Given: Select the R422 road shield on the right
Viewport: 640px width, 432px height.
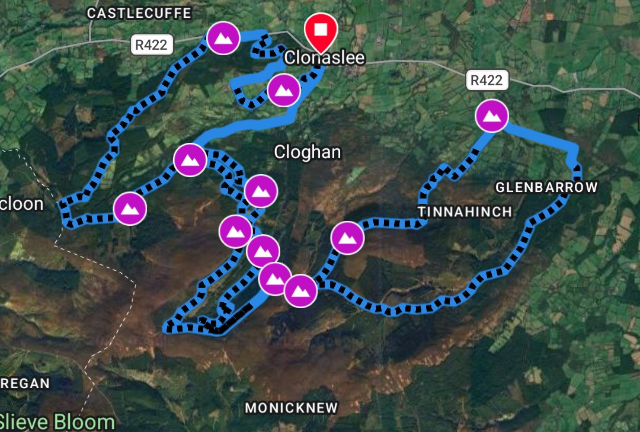Looking at the screenshot, I should pyautogui.click(x=487, y=80).
